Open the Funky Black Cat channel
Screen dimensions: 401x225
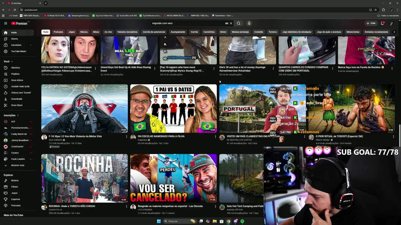click(18, 134)
